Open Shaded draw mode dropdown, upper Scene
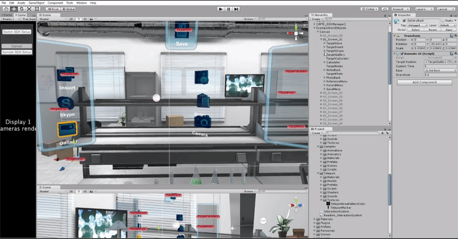 coord(53,19)
